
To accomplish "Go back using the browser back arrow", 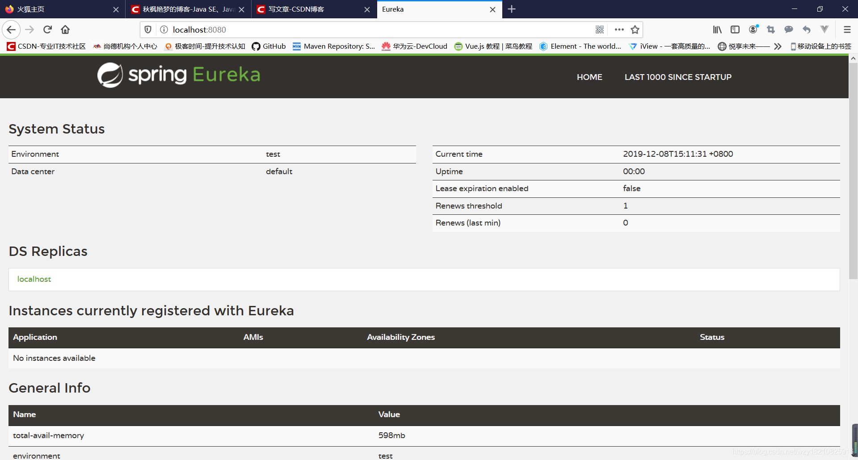I will click(11, 30).
